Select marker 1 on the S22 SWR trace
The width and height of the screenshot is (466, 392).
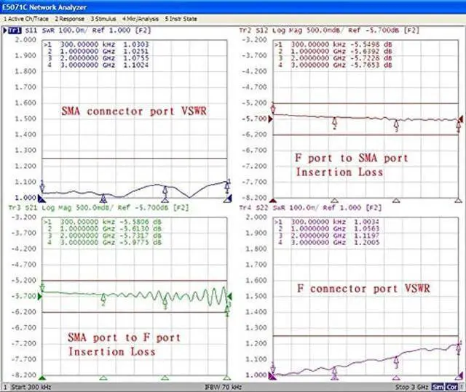[x=273, y=368]
